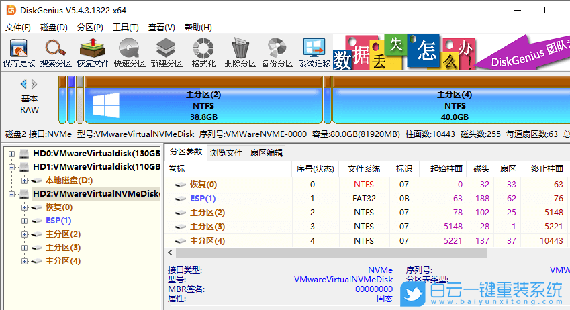Screen dimensions: 570x310
Task: Go to previous disk with left arrow
Action: click(x=24, y=84)
